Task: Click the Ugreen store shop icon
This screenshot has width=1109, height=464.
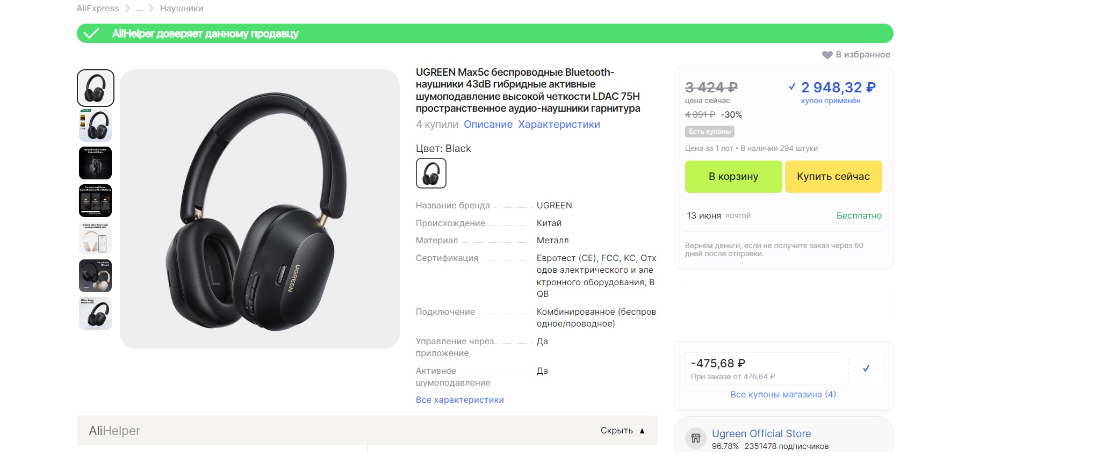Action: pos(696,438)
